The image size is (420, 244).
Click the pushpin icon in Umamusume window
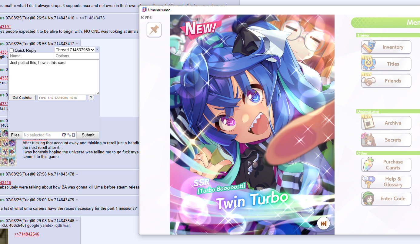coord(154,30)
